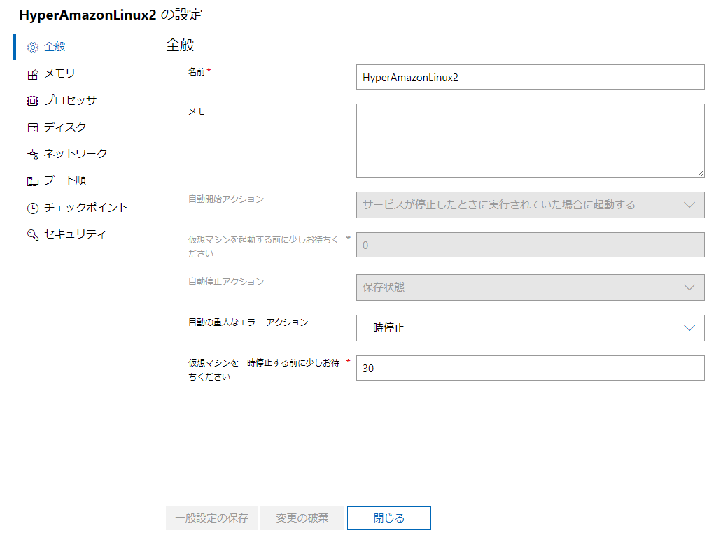
Task: Open the プロセッサ (Processor) section icon
Action: click(x=33, y=99)
